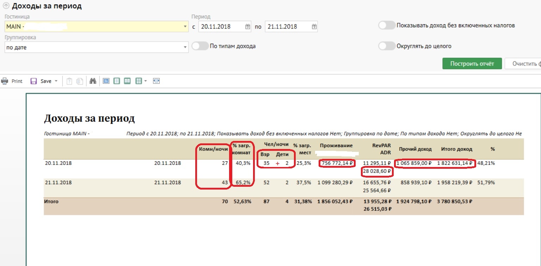Turn on 'Округлять до целого' switch

coord(387,46)
